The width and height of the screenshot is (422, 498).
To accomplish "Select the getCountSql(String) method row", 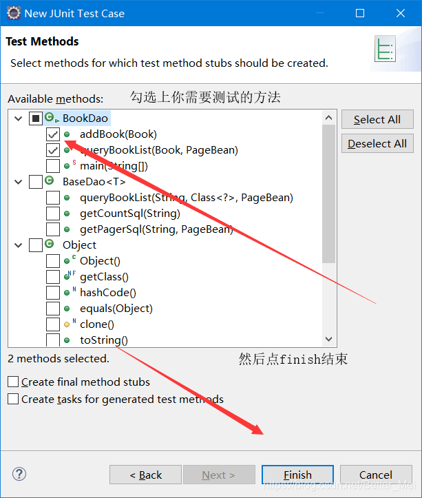I will (130, 214).
